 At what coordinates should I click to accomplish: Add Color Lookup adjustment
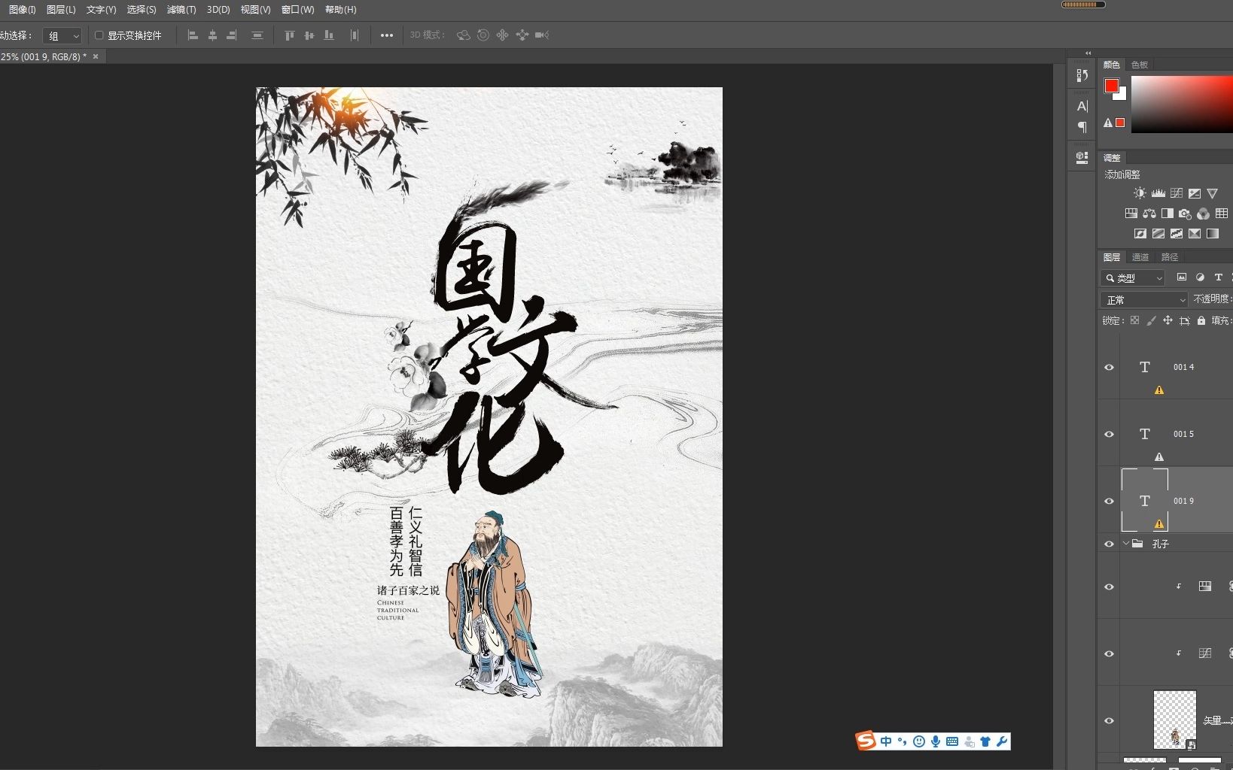(x=1222, y=214)
